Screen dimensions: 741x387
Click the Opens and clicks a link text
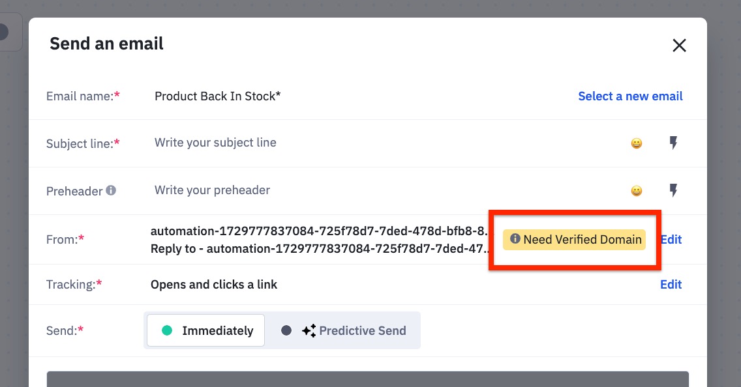[214, 284]
